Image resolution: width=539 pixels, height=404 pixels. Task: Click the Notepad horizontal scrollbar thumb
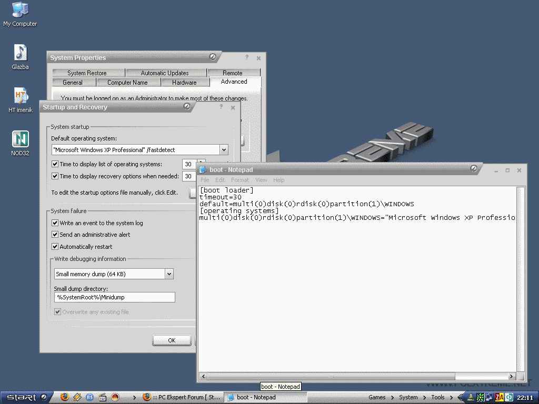click(331, 376)
